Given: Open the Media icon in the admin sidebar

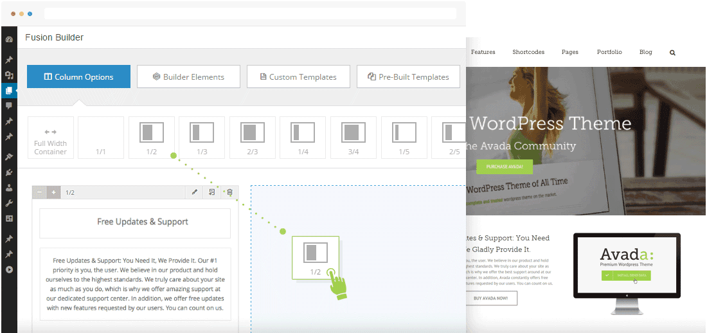Looking at the screenshot, I should (9, 75).
